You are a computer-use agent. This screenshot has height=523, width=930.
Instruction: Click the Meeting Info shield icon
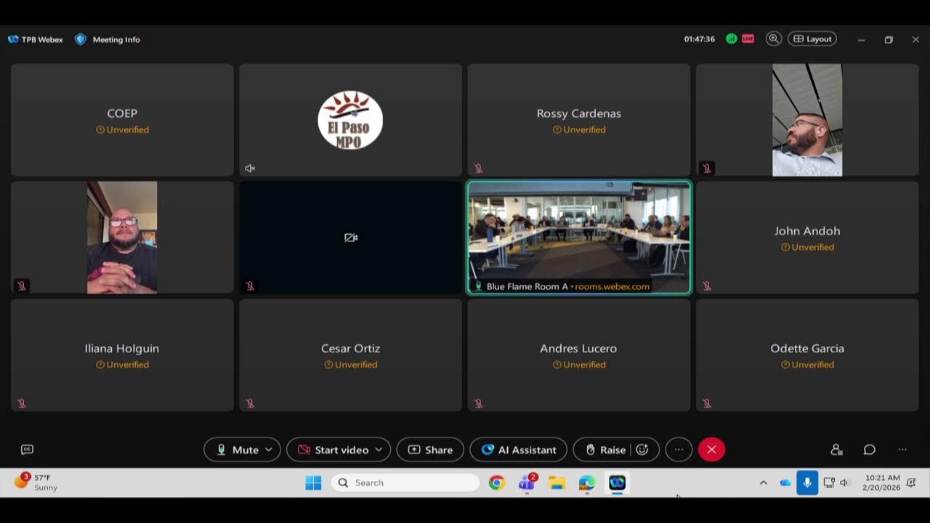point(81,39)
